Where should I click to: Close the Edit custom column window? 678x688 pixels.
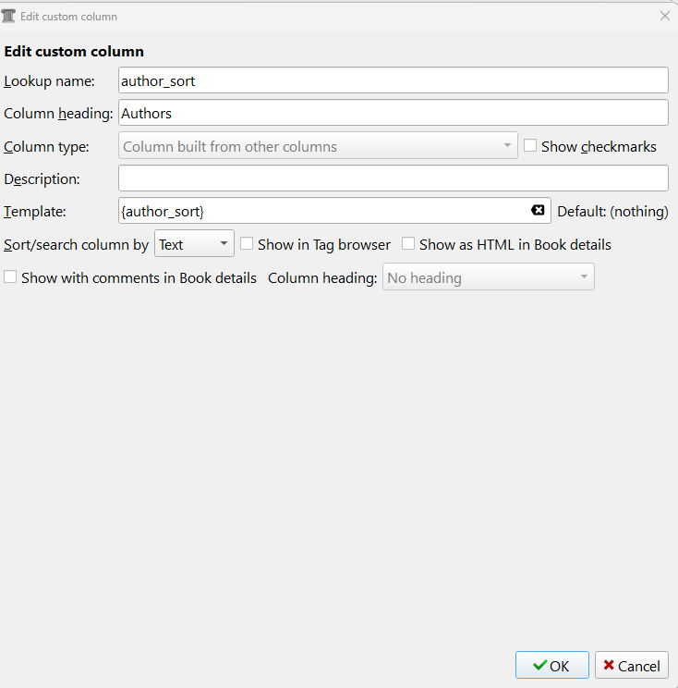[x=664, y=17]
